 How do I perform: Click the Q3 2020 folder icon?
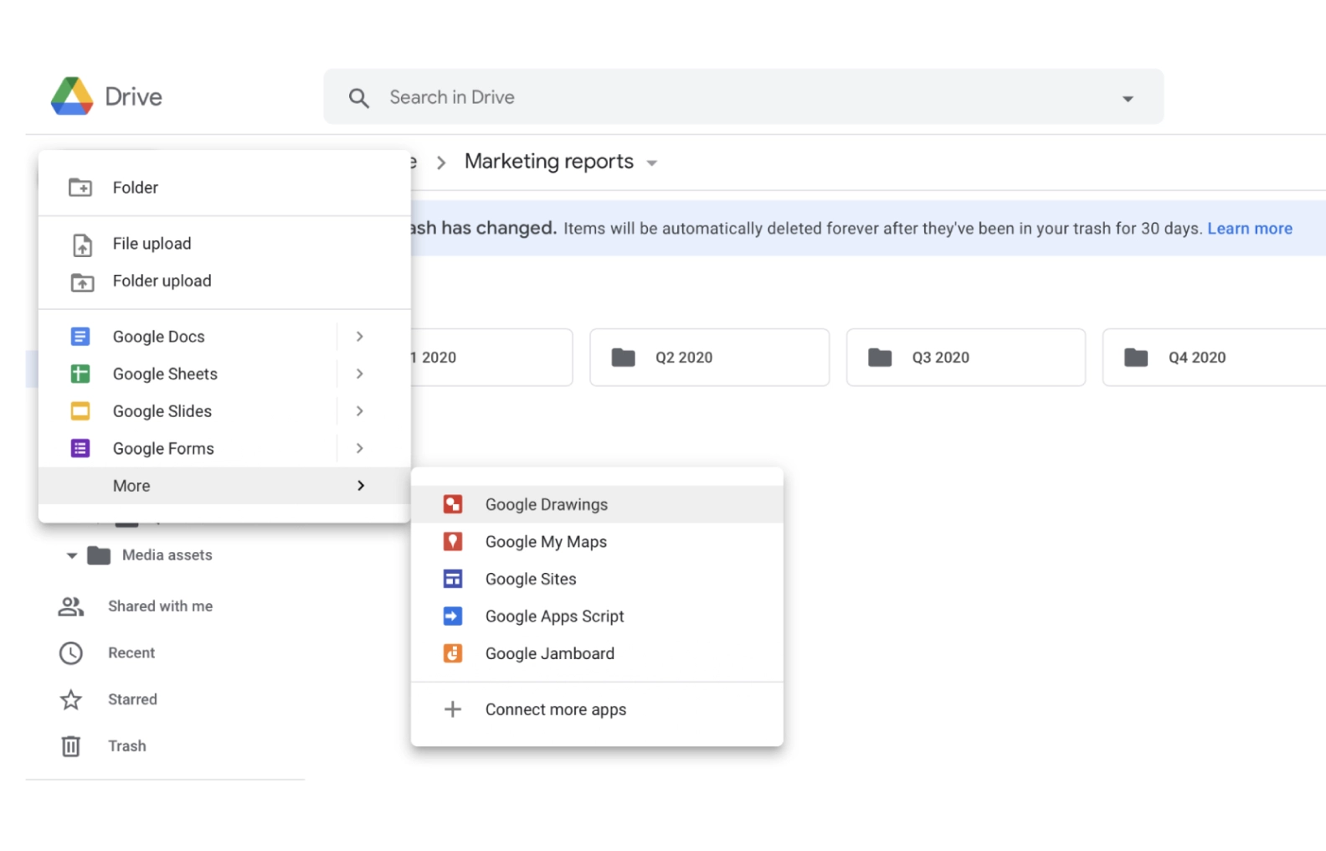click(880, 358)
